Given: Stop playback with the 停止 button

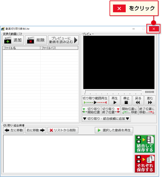Looking at the screenshot, I should point(126,100).
